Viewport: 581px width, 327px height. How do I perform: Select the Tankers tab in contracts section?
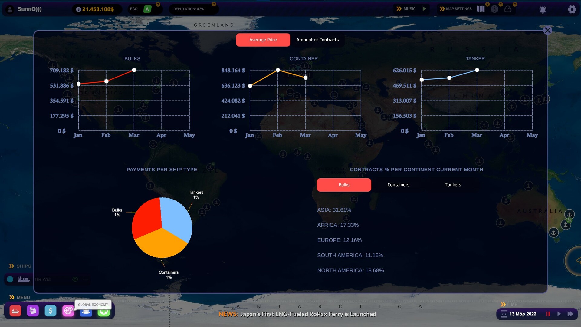point(453,185)
